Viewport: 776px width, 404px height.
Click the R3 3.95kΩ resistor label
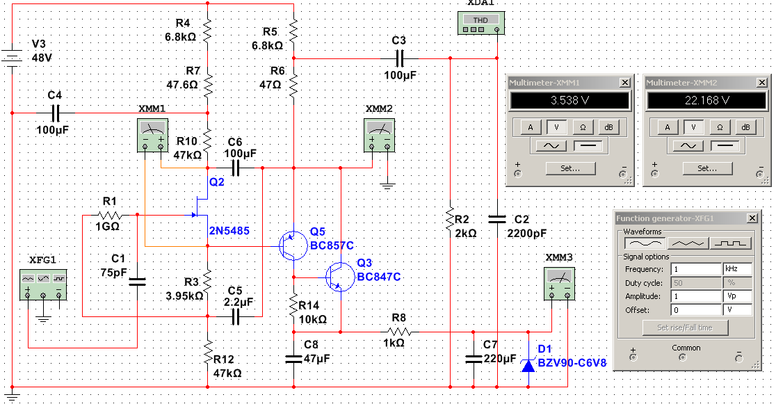coord(184,289)
